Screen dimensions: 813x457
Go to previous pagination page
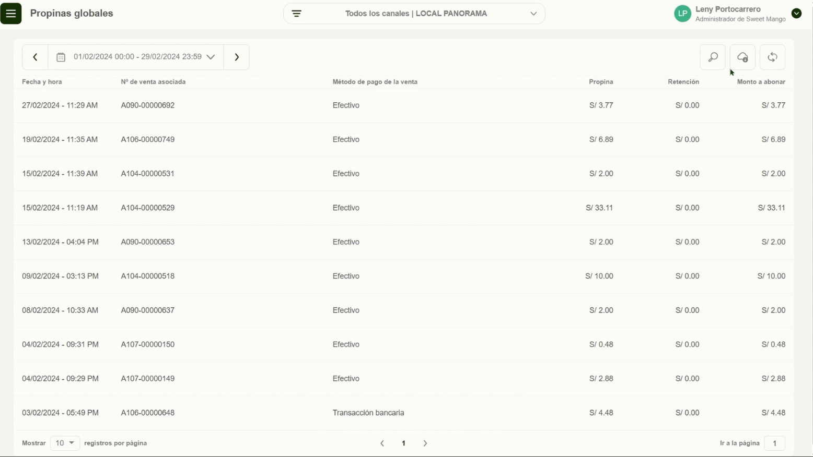pos(382,443)
